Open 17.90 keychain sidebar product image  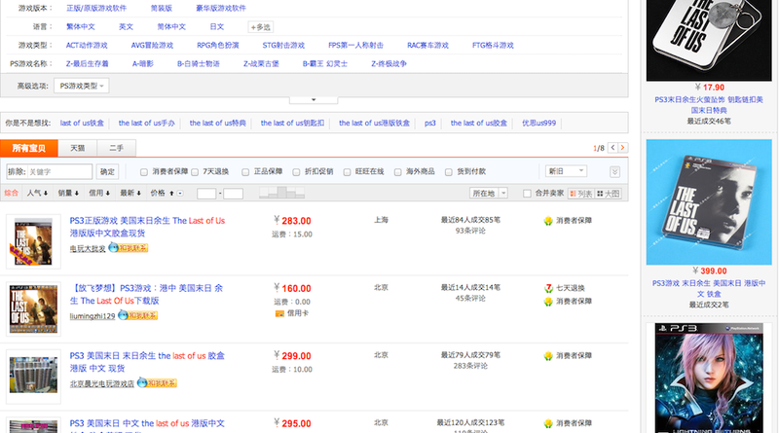(709, 40)
